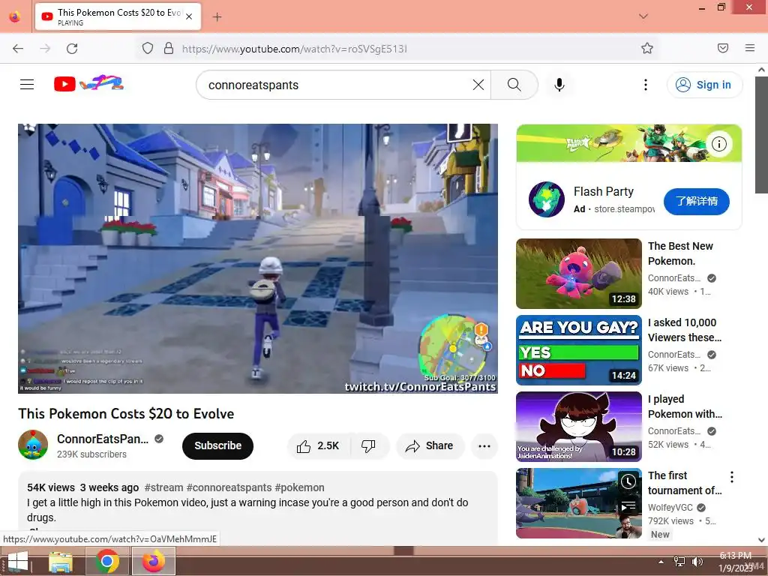
Task: Dislike the video
Action: [369, 445]
